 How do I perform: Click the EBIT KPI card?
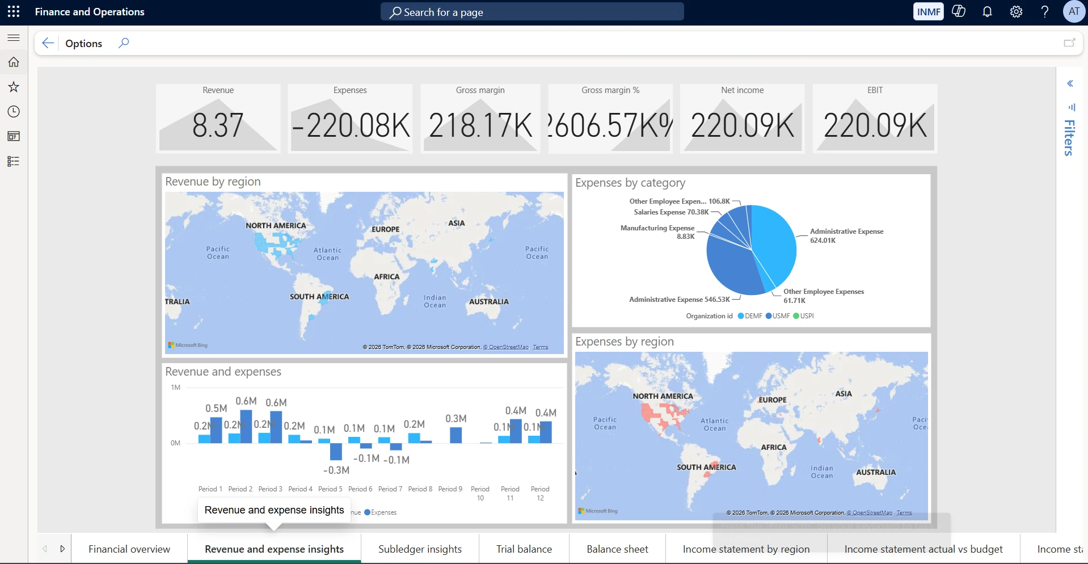click(x=875, y=118)
